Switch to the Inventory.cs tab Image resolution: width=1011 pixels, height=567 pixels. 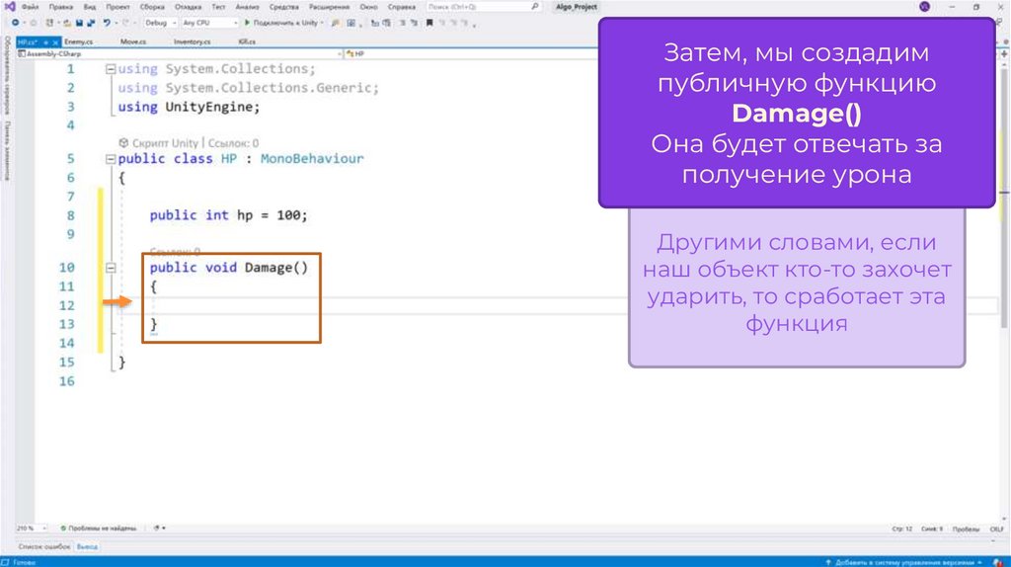point(193,41)
